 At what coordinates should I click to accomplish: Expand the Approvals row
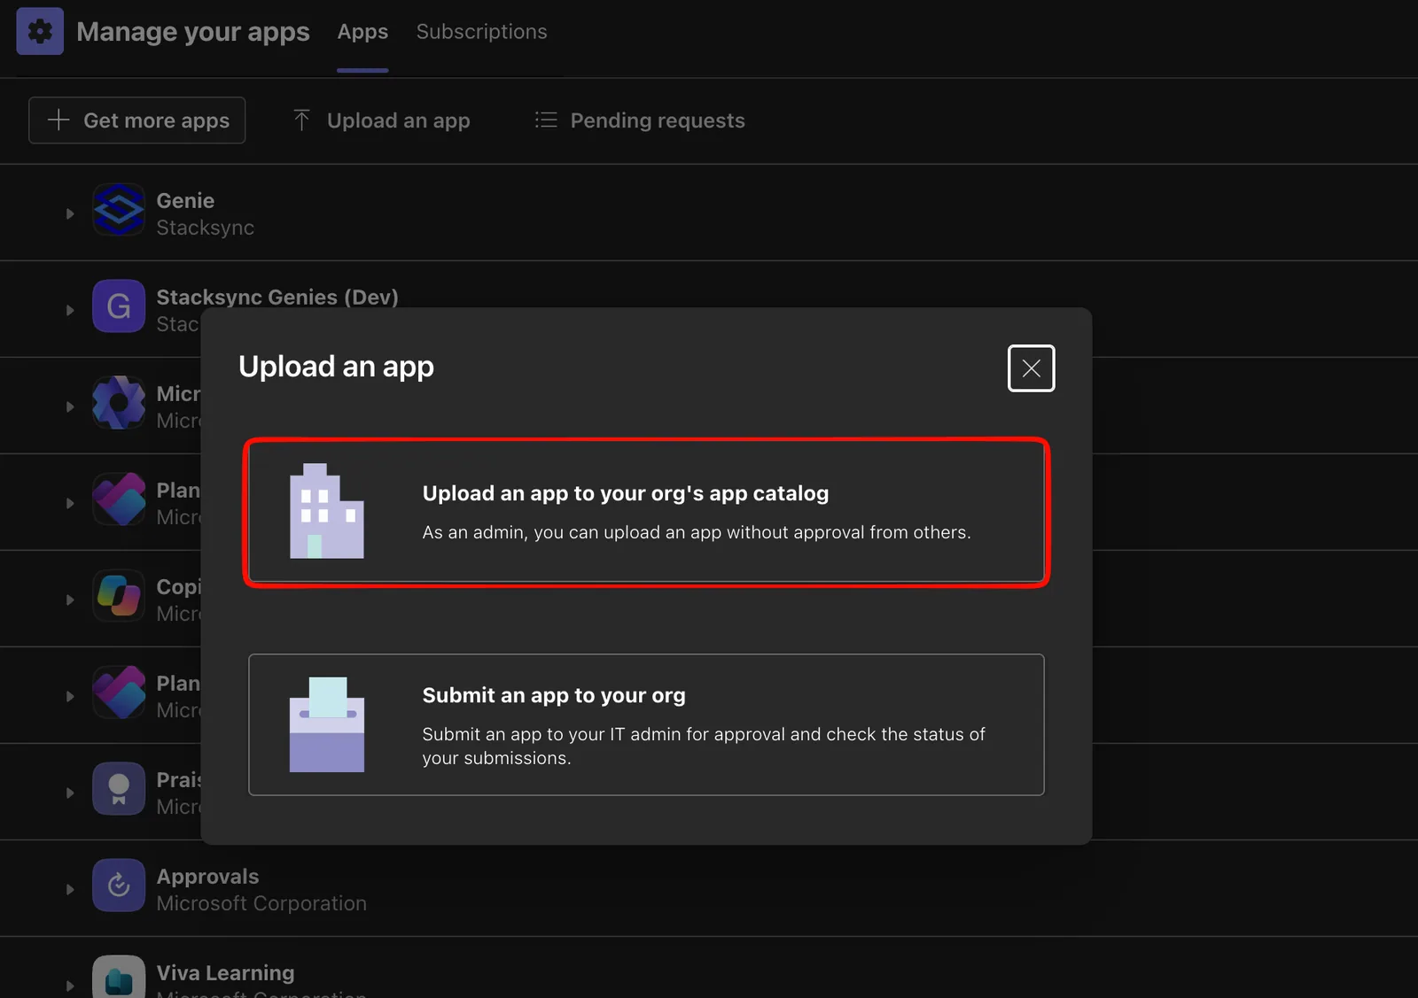pyautogui.click(x=70, y=889)
